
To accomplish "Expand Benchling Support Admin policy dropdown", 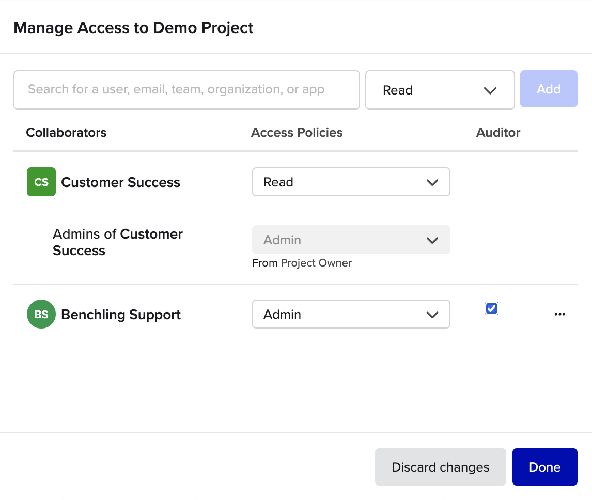I will click(351, 314).
